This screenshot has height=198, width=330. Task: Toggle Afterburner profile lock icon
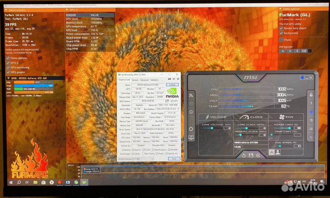click(311, 95)
